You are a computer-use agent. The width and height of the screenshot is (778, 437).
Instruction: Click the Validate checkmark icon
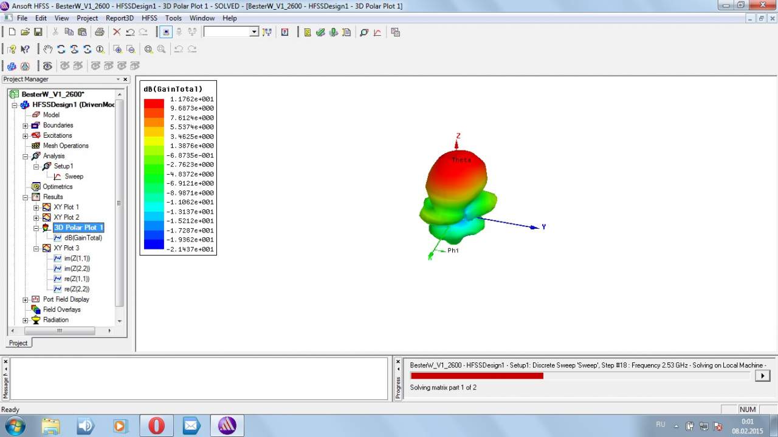pyautogui.click(x=320, y=32)
